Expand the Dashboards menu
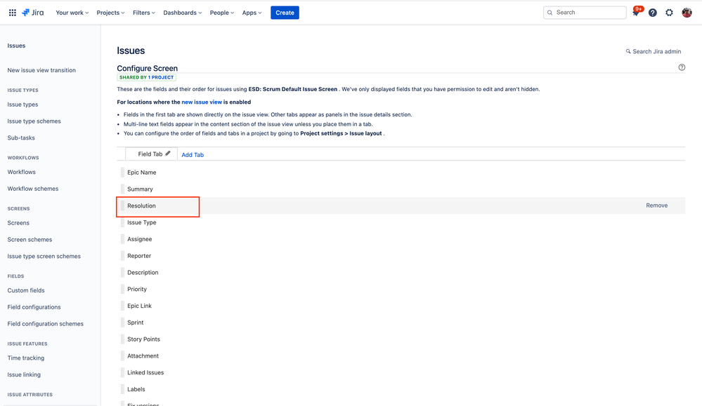Image resolution: width=702 pixels, height=406 pixels. (182, 13)
